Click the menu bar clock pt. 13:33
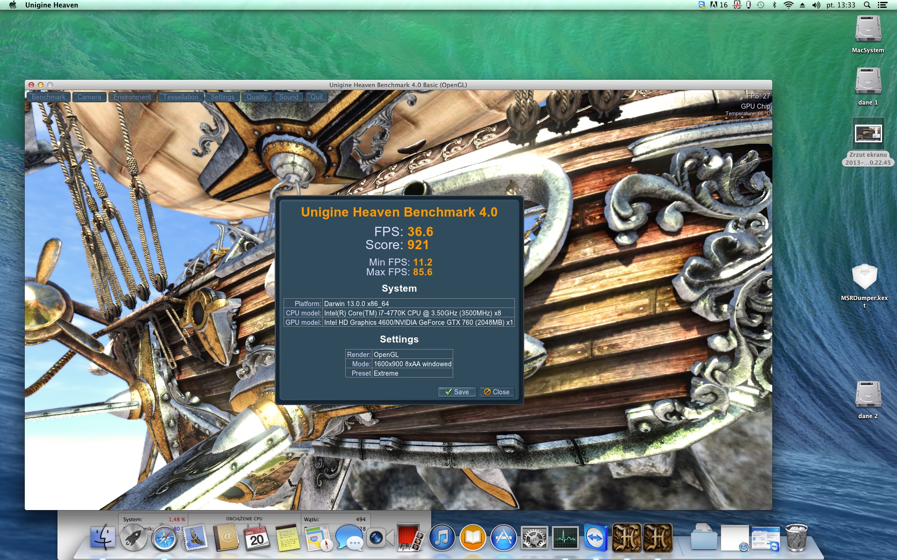897x560 pixels. point(841,5)
